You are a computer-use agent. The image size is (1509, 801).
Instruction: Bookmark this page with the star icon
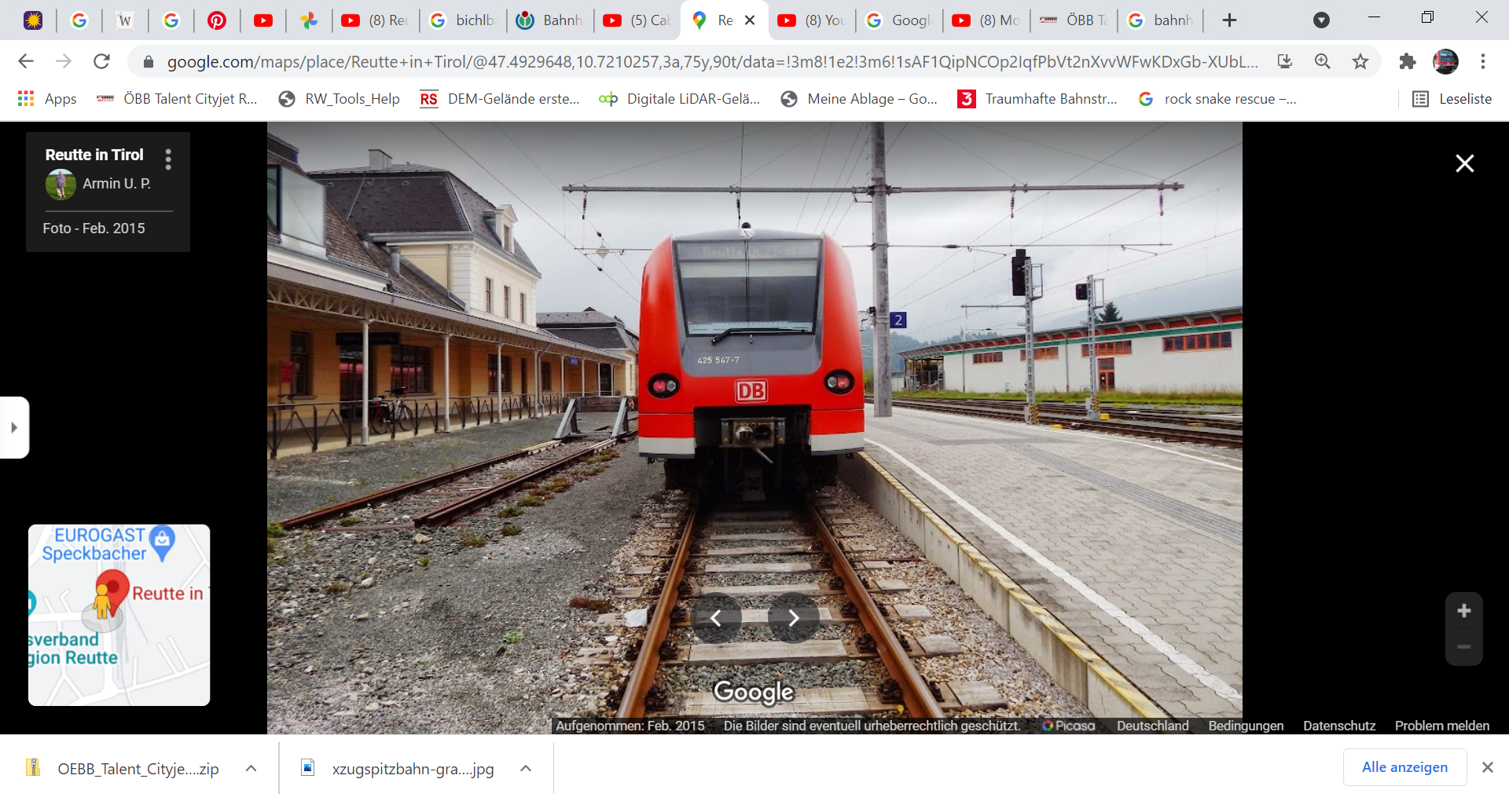tap(1360, 61)
